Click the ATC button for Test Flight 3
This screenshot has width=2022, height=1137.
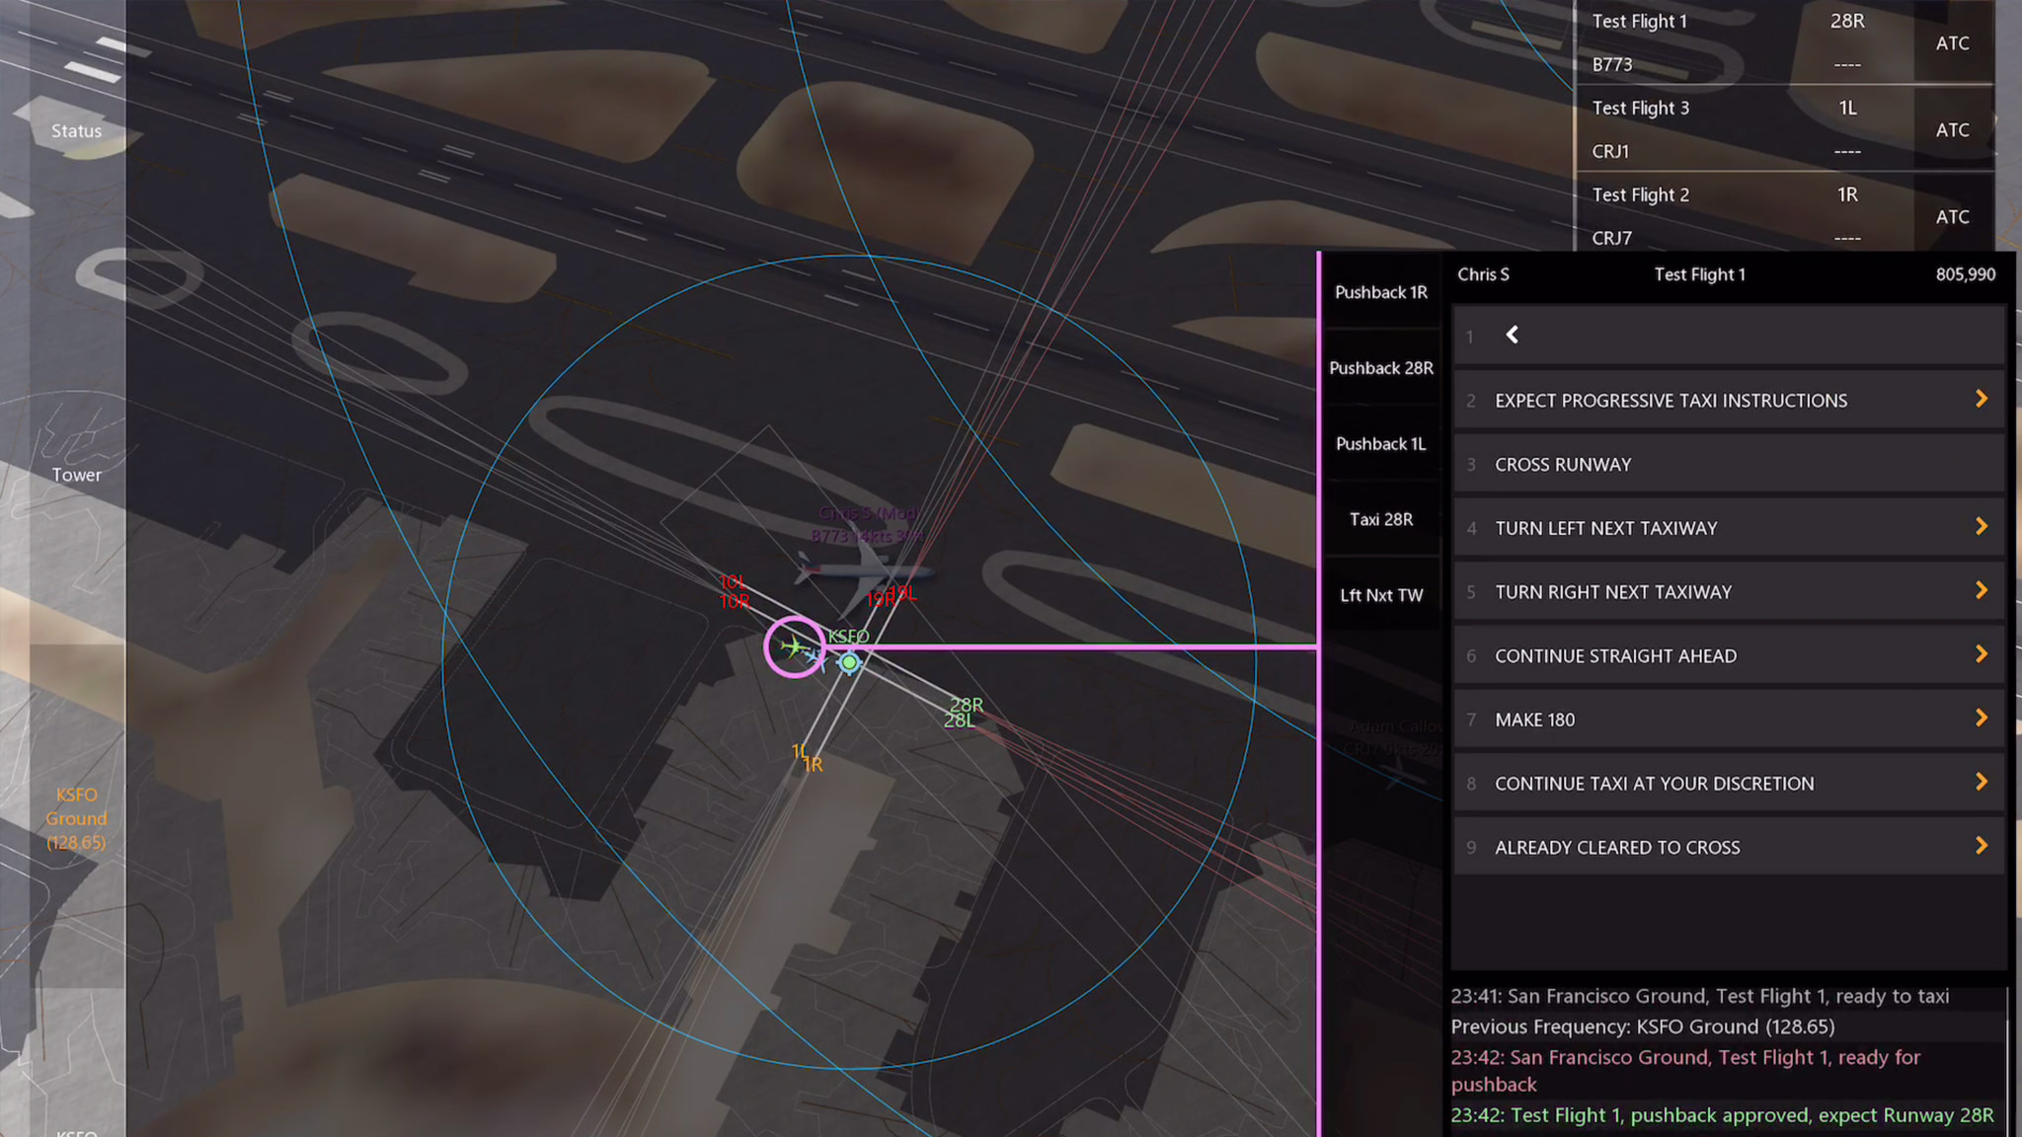[x=1952, y=130]
